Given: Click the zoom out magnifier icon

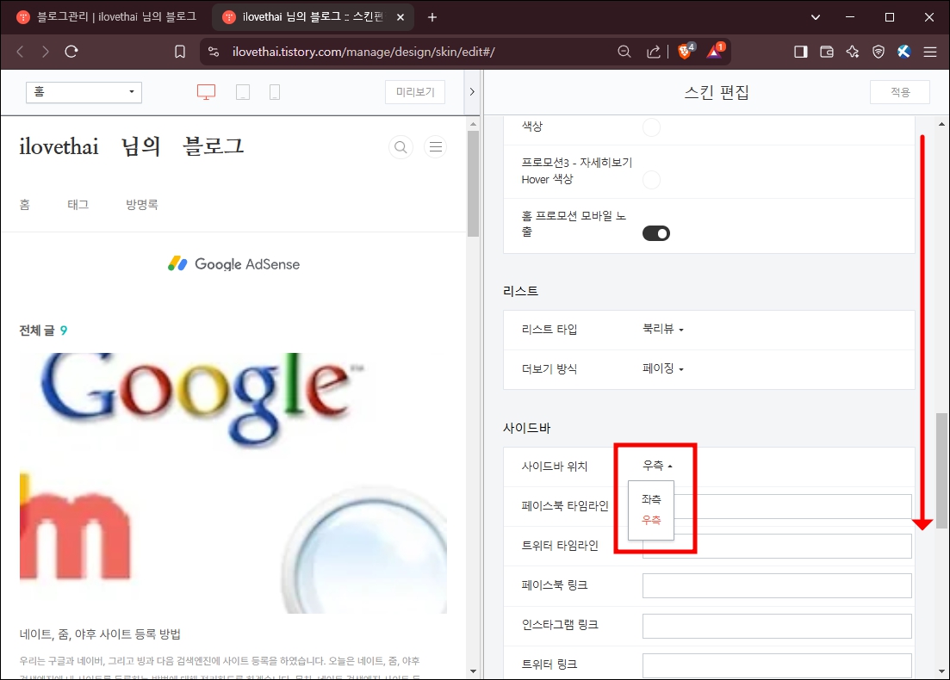Looking at the screenshot, I should click(x=624, y=52).
